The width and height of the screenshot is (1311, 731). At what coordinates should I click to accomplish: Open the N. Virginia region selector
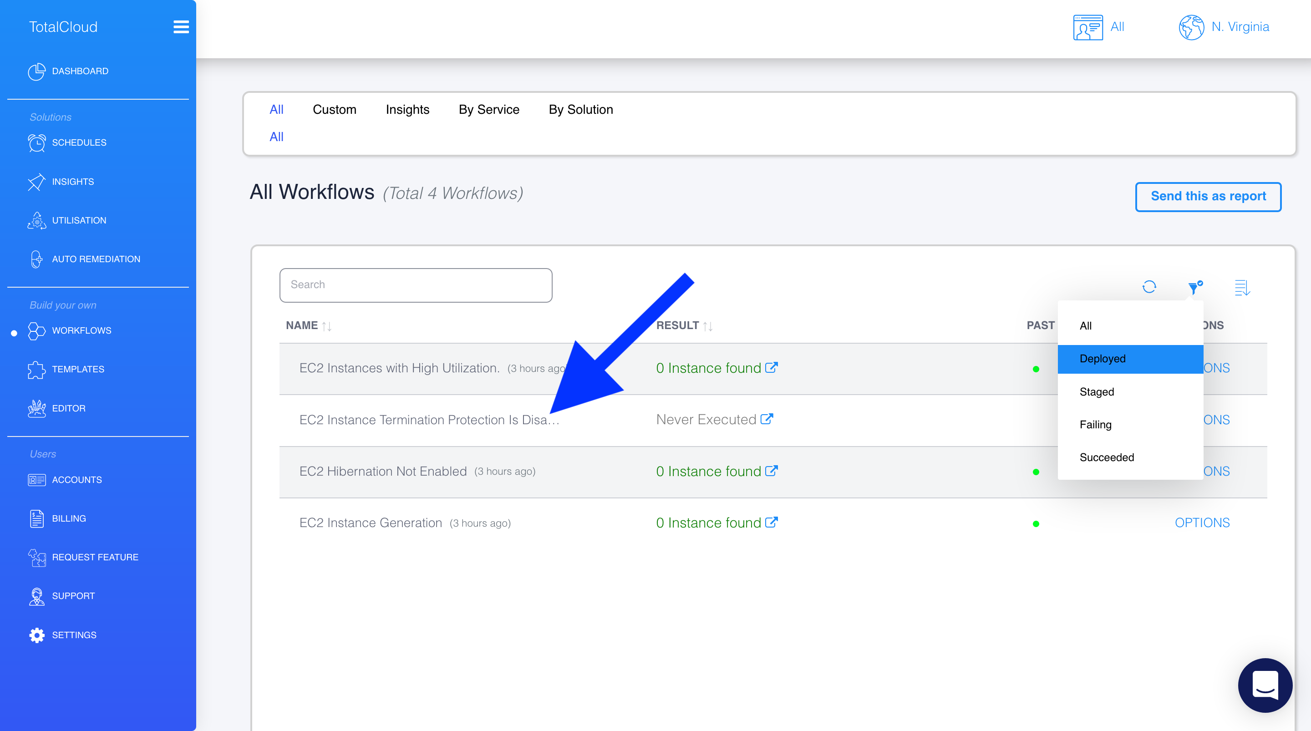pos(1224,27)
